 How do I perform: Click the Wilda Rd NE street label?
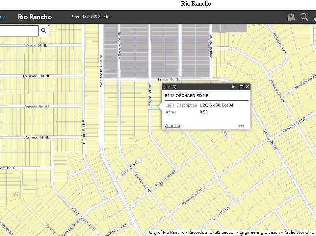[x=37, y=45]
